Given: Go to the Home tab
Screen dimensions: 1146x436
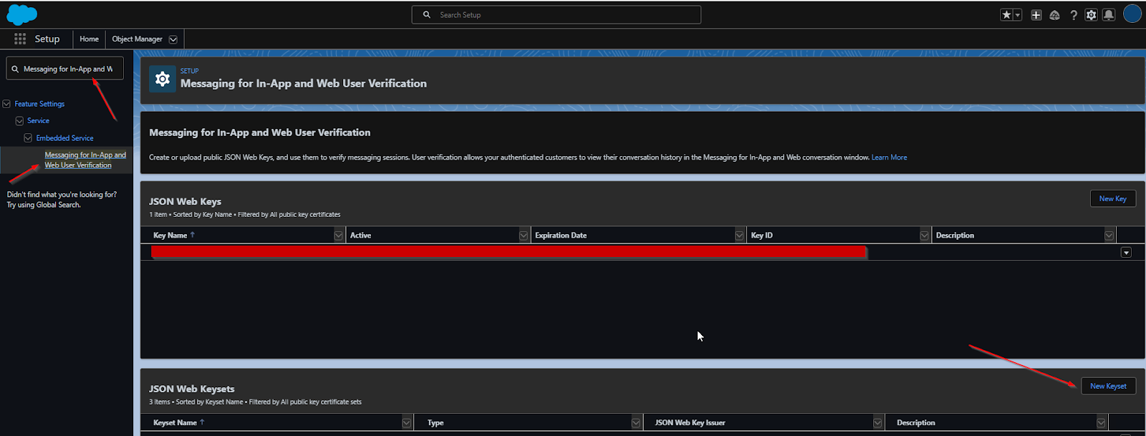Looking at the screenshot, I should point(90,39).
